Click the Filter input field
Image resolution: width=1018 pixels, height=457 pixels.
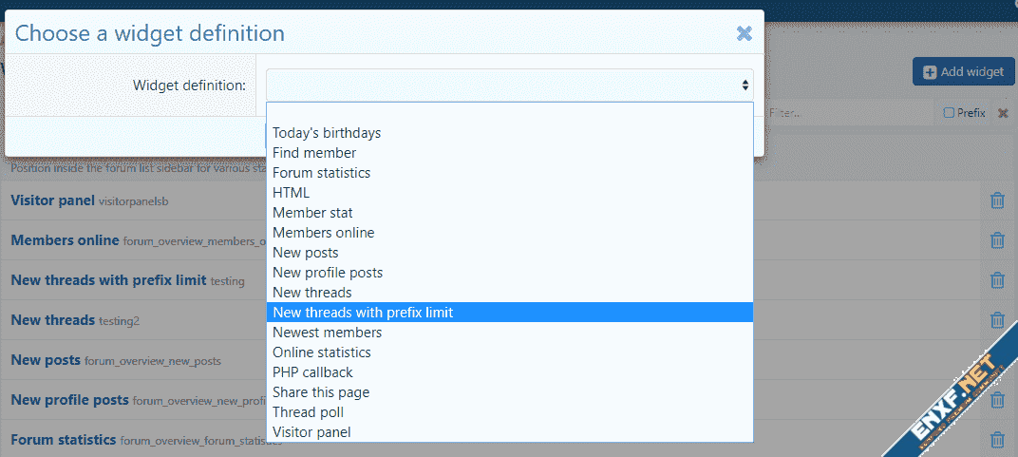845,113
